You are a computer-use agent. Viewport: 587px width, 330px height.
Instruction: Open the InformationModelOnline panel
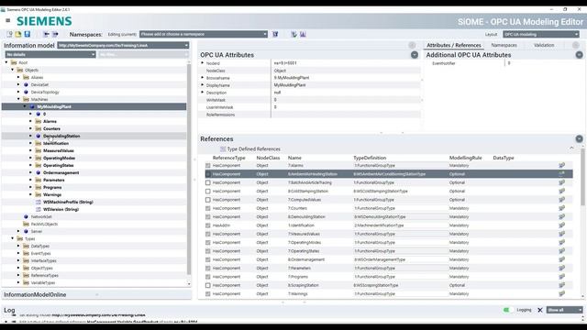[x=35, y=295]
